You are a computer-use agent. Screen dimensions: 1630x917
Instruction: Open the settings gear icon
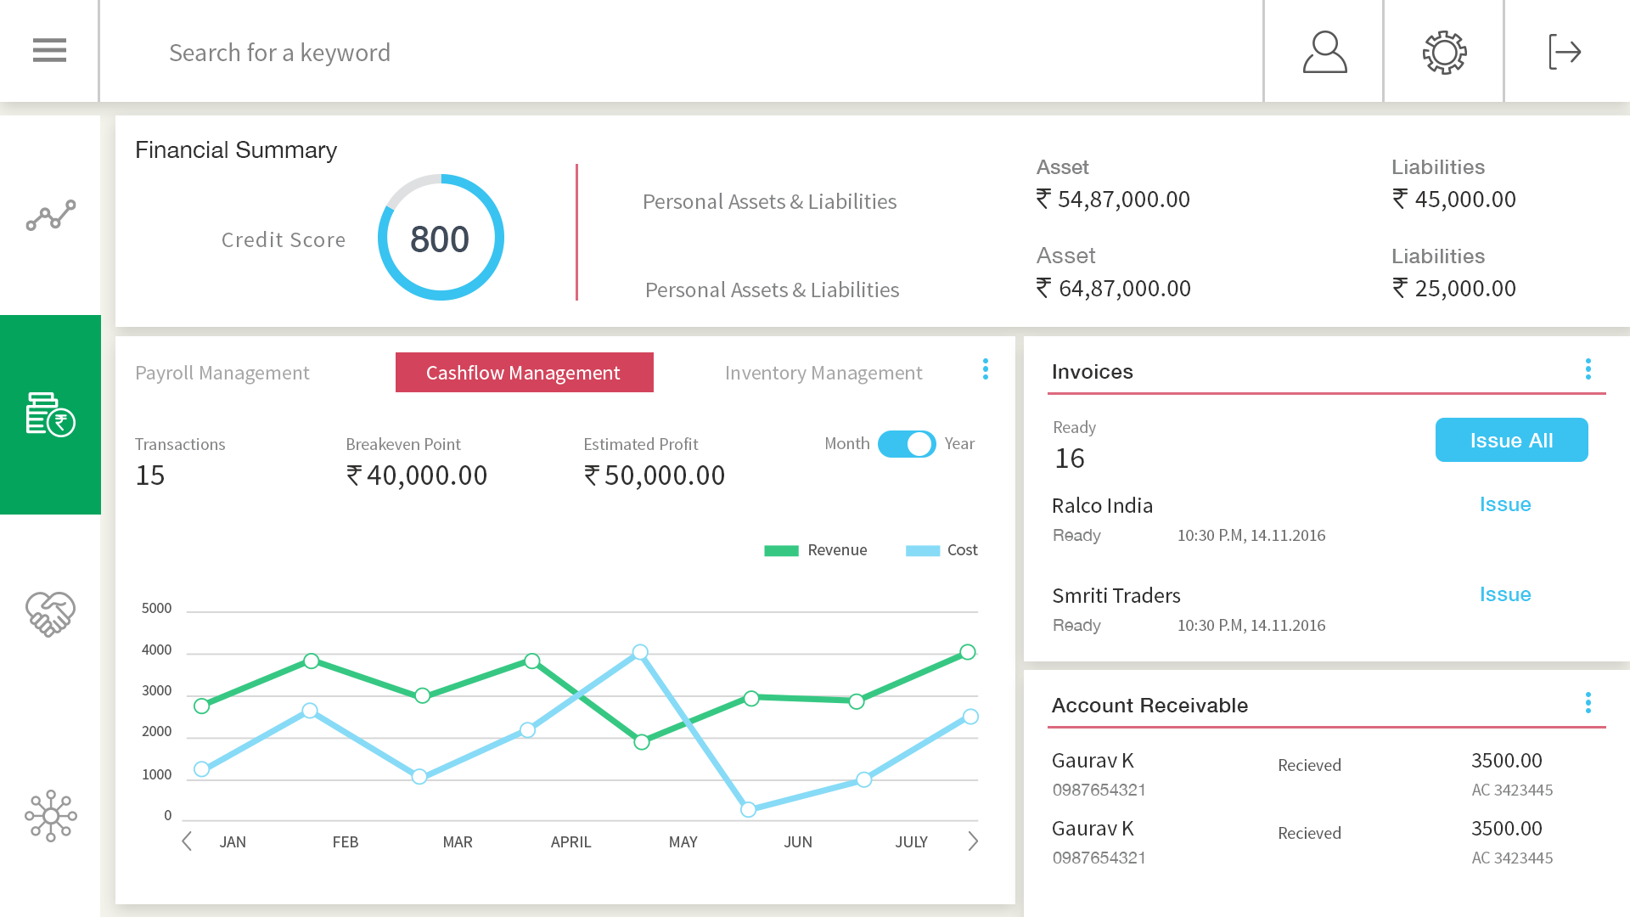(1444, 52)
